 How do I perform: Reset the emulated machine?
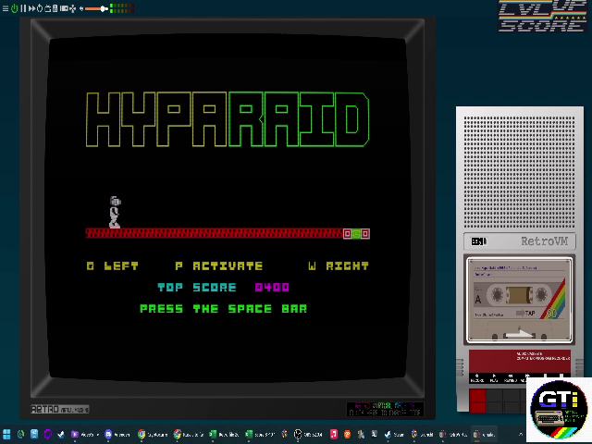[x=40, y=8]
